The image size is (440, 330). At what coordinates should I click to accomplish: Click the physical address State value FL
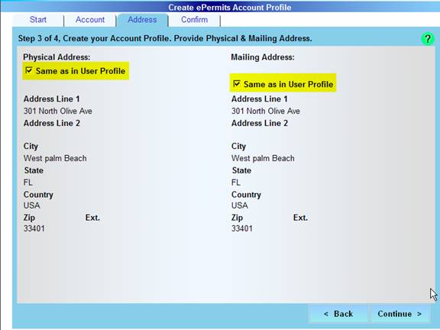[x=28, y=183]
